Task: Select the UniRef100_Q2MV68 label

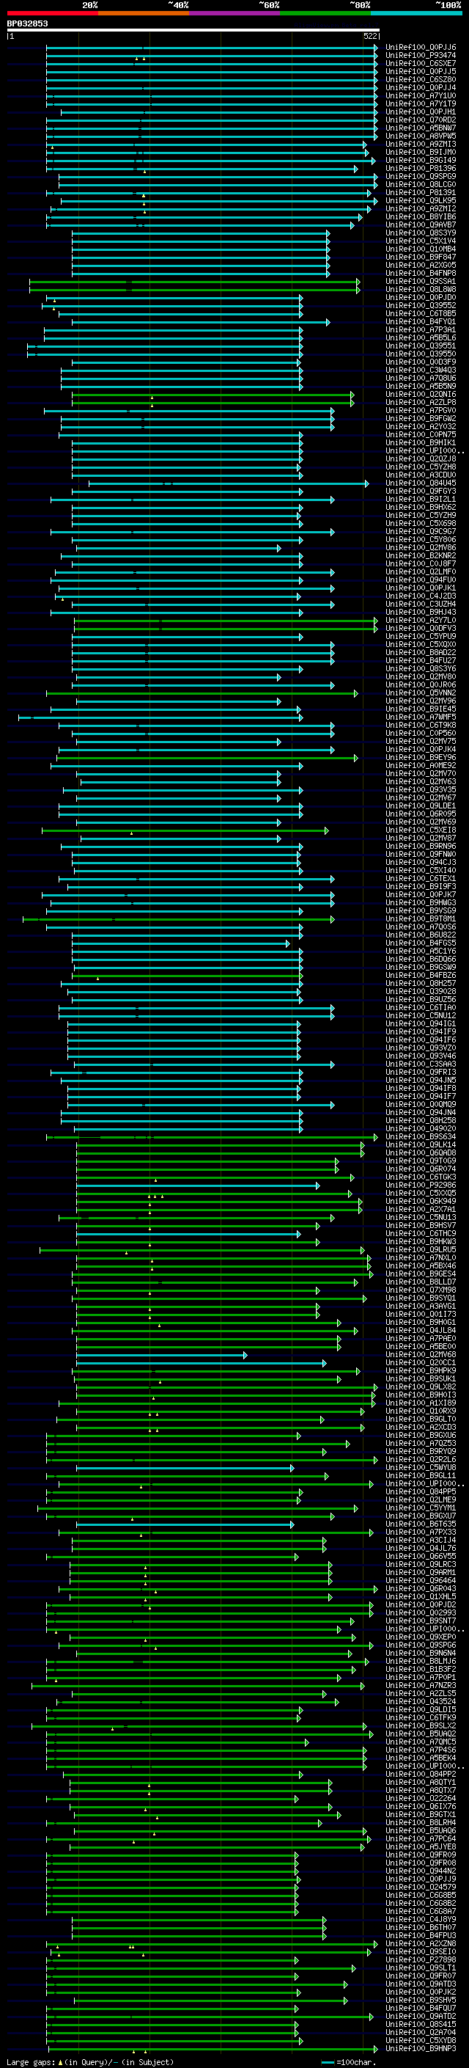Action: pyautogui.click(x=421, y=1355)
